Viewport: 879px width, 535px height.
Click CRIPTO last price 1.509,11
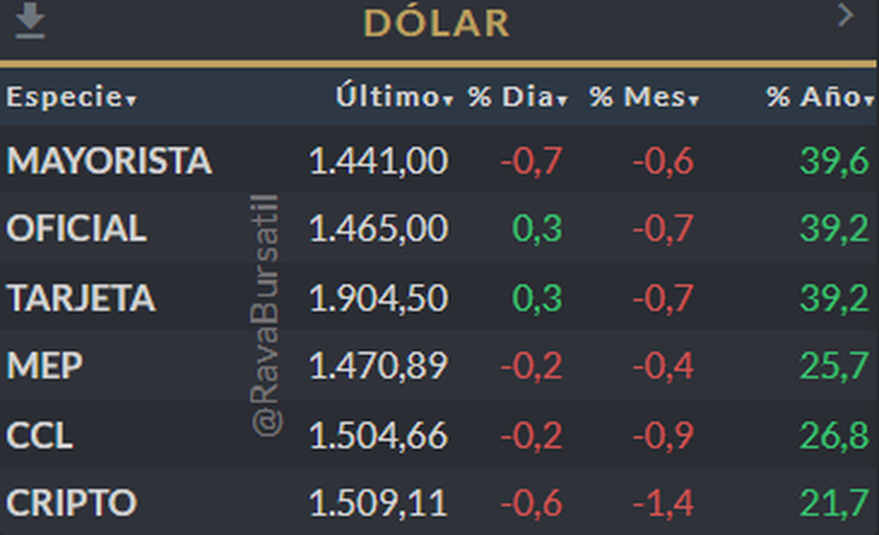click(x=378, y=503)
